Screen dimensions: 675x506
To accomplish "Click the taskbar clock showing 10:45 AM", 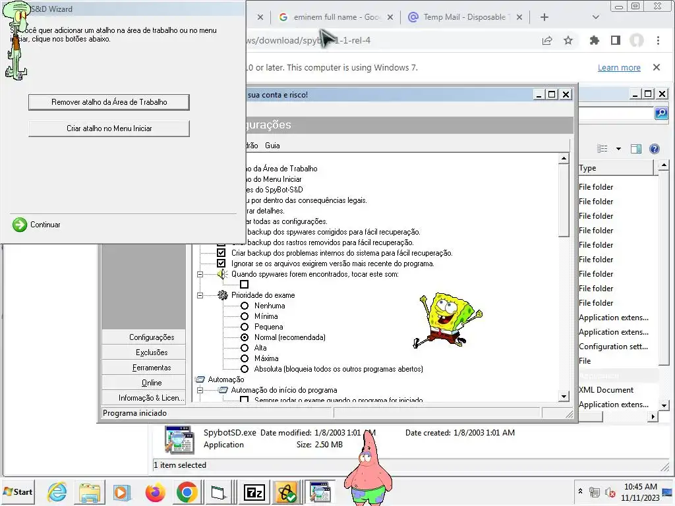I will tap(640, 492).
